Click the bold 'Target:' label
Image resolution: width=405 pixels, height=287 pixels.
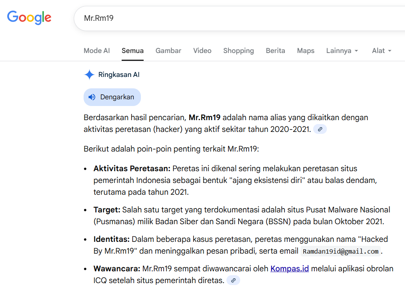[x=107, y=210]
